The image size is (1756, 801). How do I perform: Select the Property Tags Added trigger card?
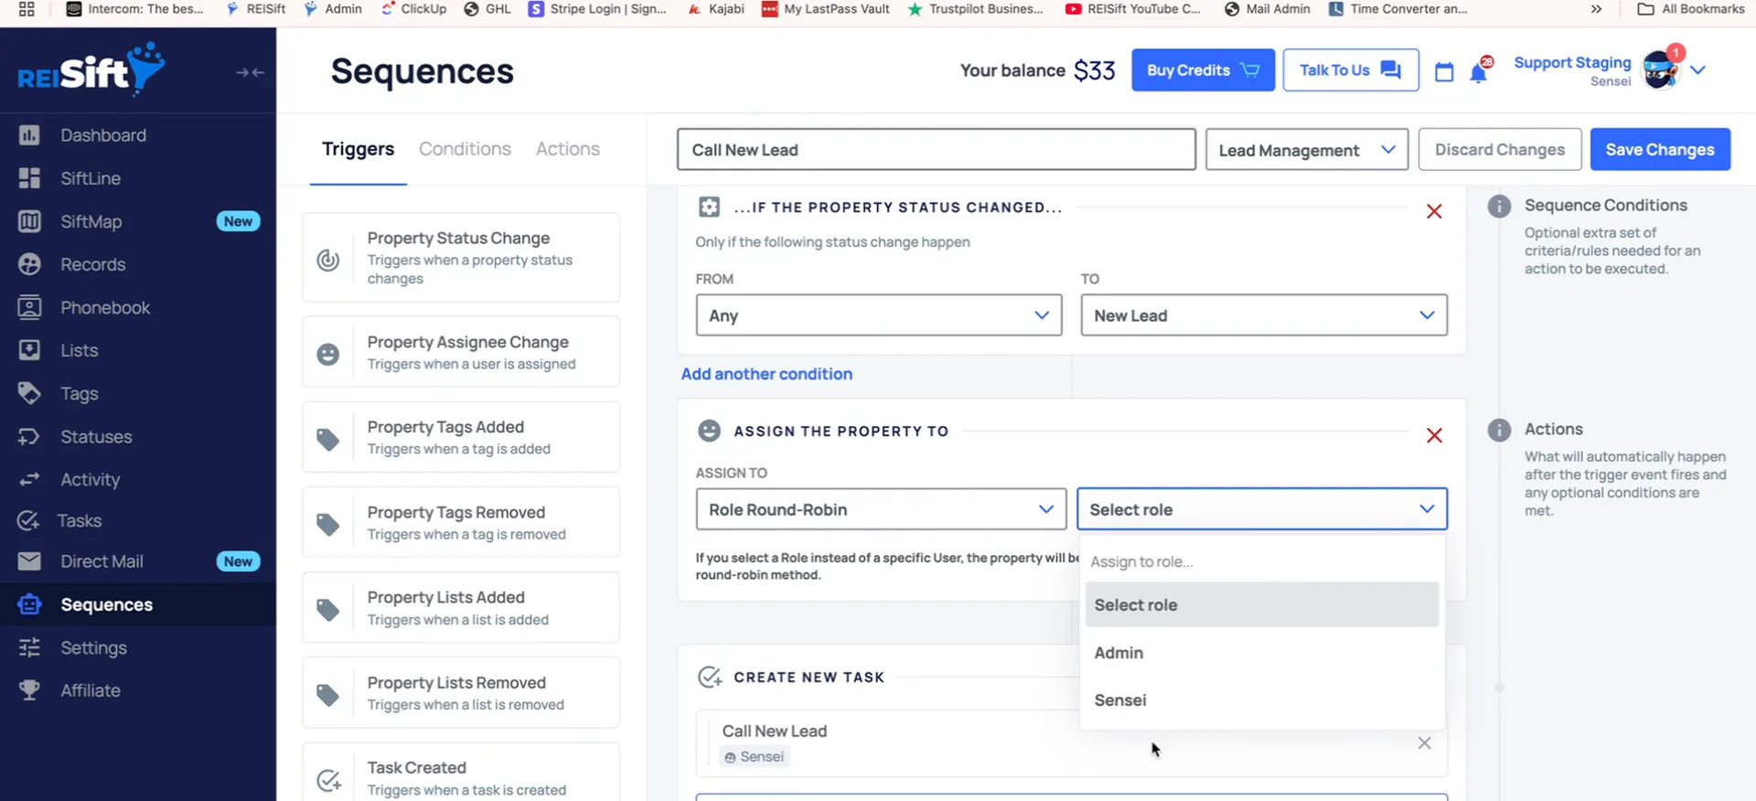461,437
